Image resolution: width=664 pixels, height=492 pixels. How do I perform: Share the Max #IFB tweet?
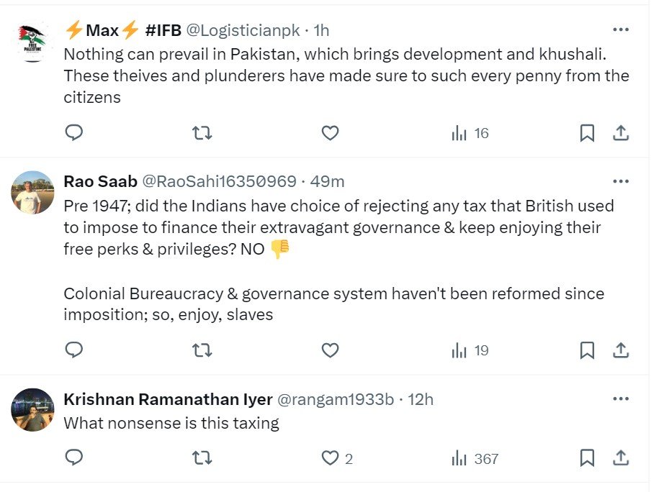click(621, 133)
